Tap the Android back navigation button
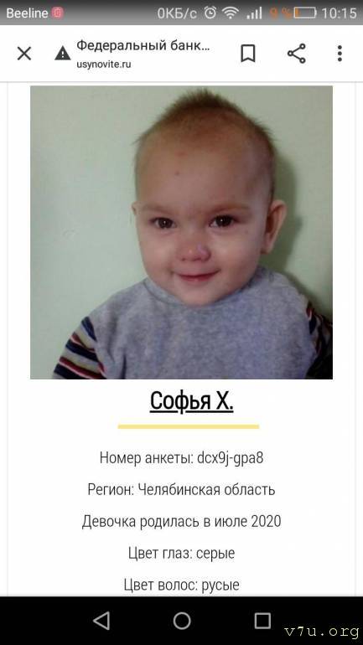 tap(102, 621)
